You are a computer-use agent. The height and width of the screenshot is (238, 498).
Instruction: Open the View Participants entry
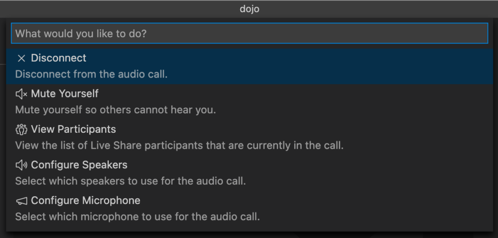tap(73, 129)
